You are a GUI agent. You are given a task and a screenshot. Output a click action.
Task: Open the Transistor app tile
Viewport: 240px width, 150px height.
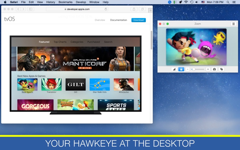pos(51,85)
